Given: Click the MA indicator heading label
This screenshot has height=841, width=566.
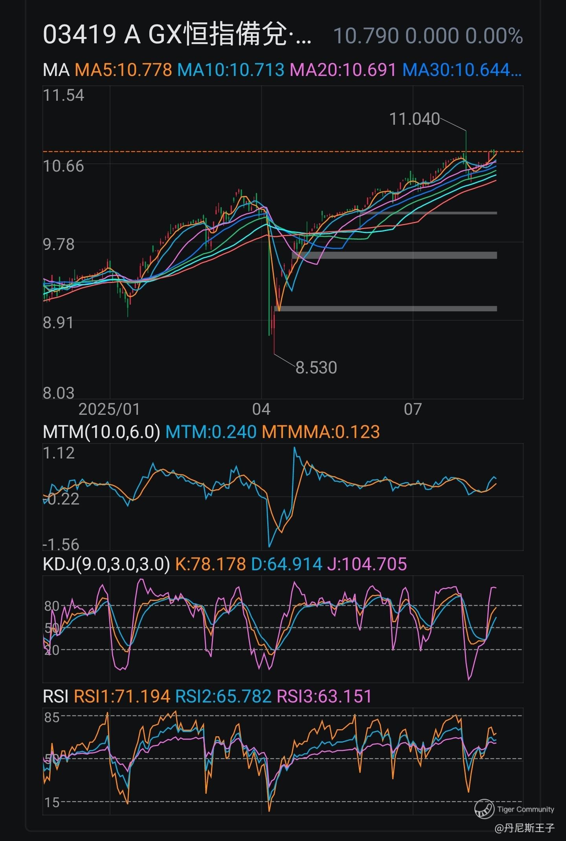Looking at the screenshot, I should [x=56, y=70].
